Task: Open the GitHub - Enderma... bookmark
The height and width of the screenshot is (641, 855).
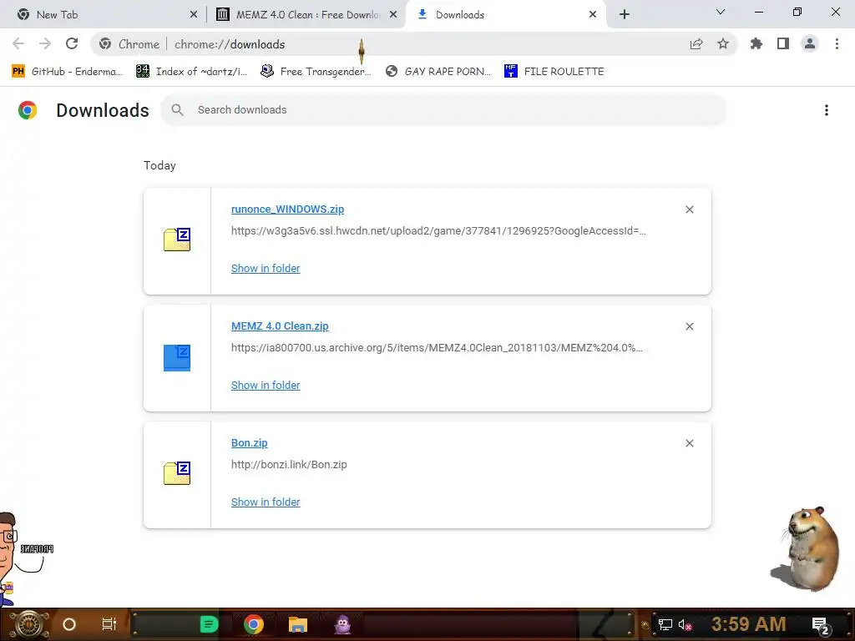Action: [68, 72]
